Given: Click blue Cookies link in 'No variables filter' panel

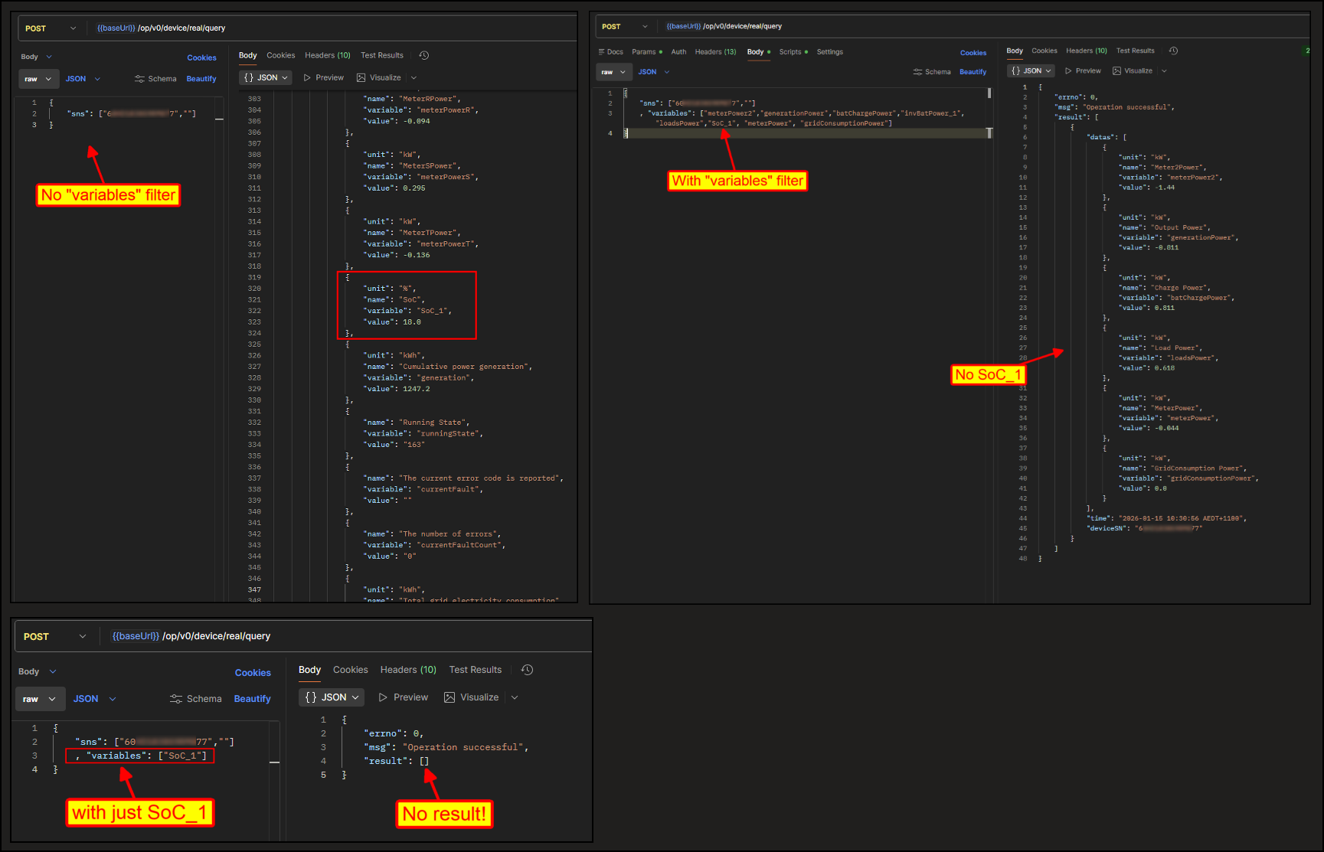Looking at the screenshot, I should click(201, 58).
